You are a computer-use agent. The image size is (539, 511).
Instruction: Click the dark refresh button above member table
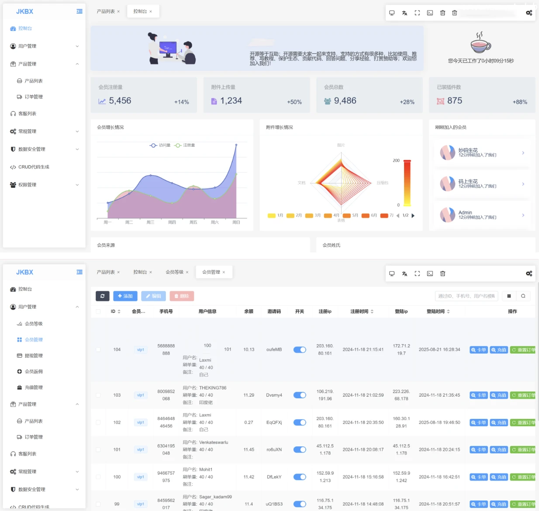click(x=102, y=296)
